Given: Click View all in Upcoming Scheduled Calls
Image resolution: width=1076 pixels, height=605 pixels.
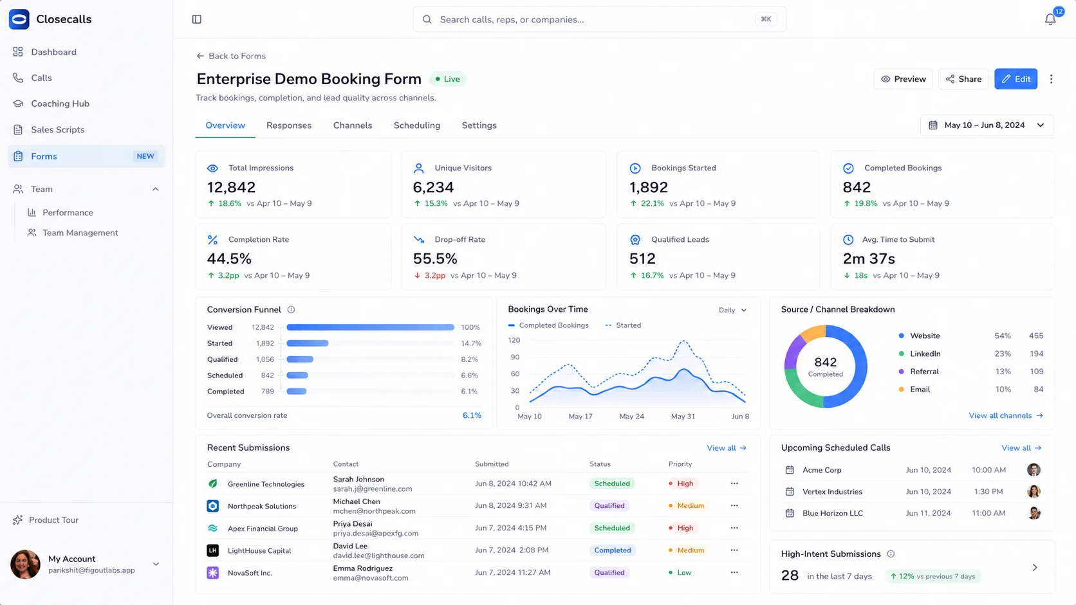Looking at the screenshot, I should (1021, 447).
